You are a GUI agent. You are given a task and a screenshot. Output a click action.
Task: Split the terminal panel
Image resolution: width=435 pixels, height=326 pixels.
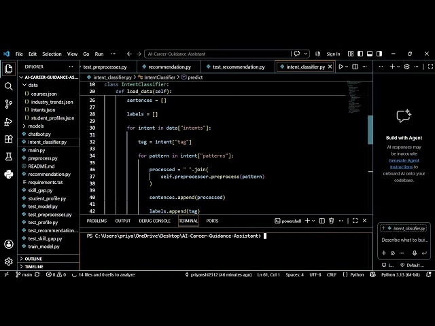[x=321, y=221]
